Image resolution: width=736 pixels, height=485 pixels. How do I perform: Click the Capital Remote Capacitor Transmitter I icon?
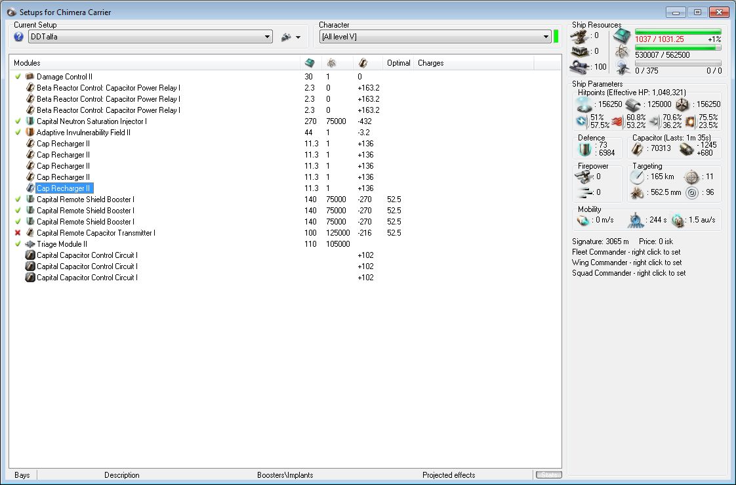tap(30, 233)
